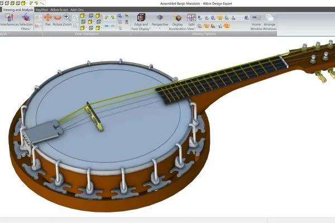335x223 pixels.
Task: Click the center yellow cube in the View Orientation grid
Action: point(90,22)
